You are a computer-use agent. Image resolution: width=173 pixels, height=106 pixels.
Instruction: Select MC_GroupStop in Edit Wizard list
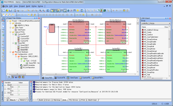(x=149, y=72)
